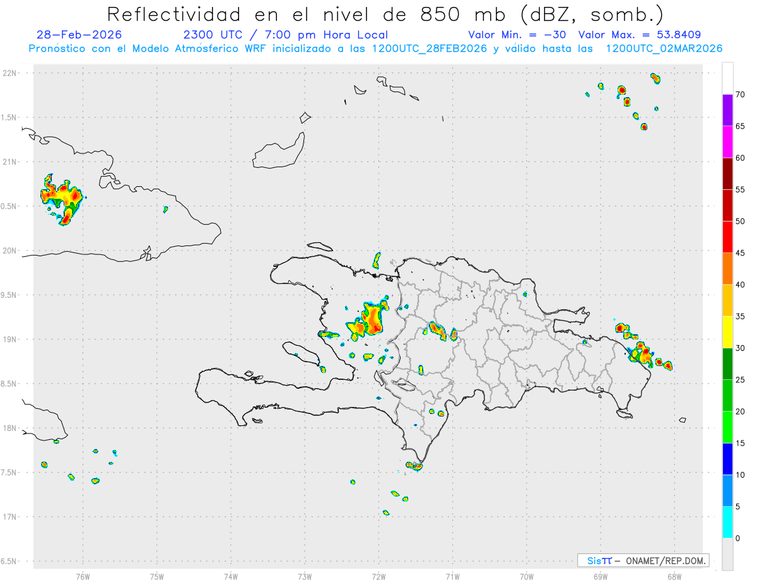Screen dimensions: 757x585
Task: Click the longitude label "68W"
Action: pos(674,576)
